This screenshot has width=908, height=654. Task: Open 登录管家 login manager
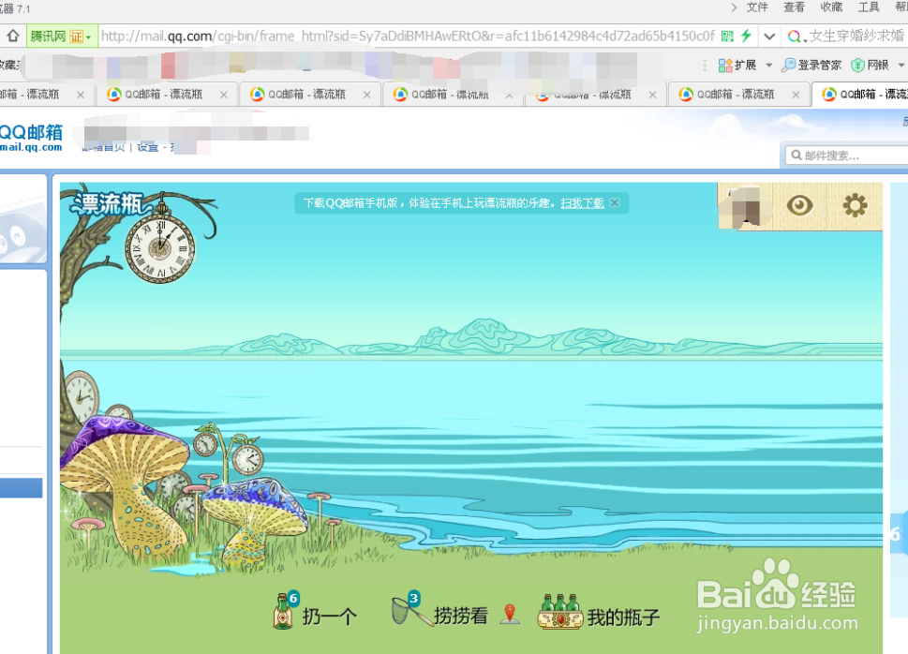[811, 65]
